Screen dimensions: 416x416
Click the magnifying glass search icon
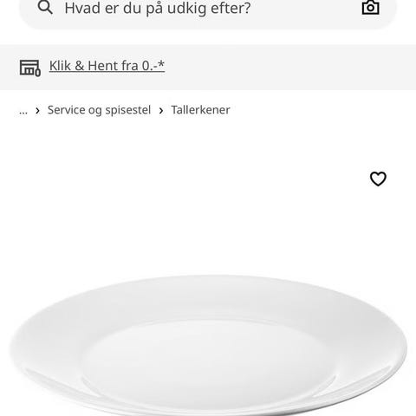45,7
